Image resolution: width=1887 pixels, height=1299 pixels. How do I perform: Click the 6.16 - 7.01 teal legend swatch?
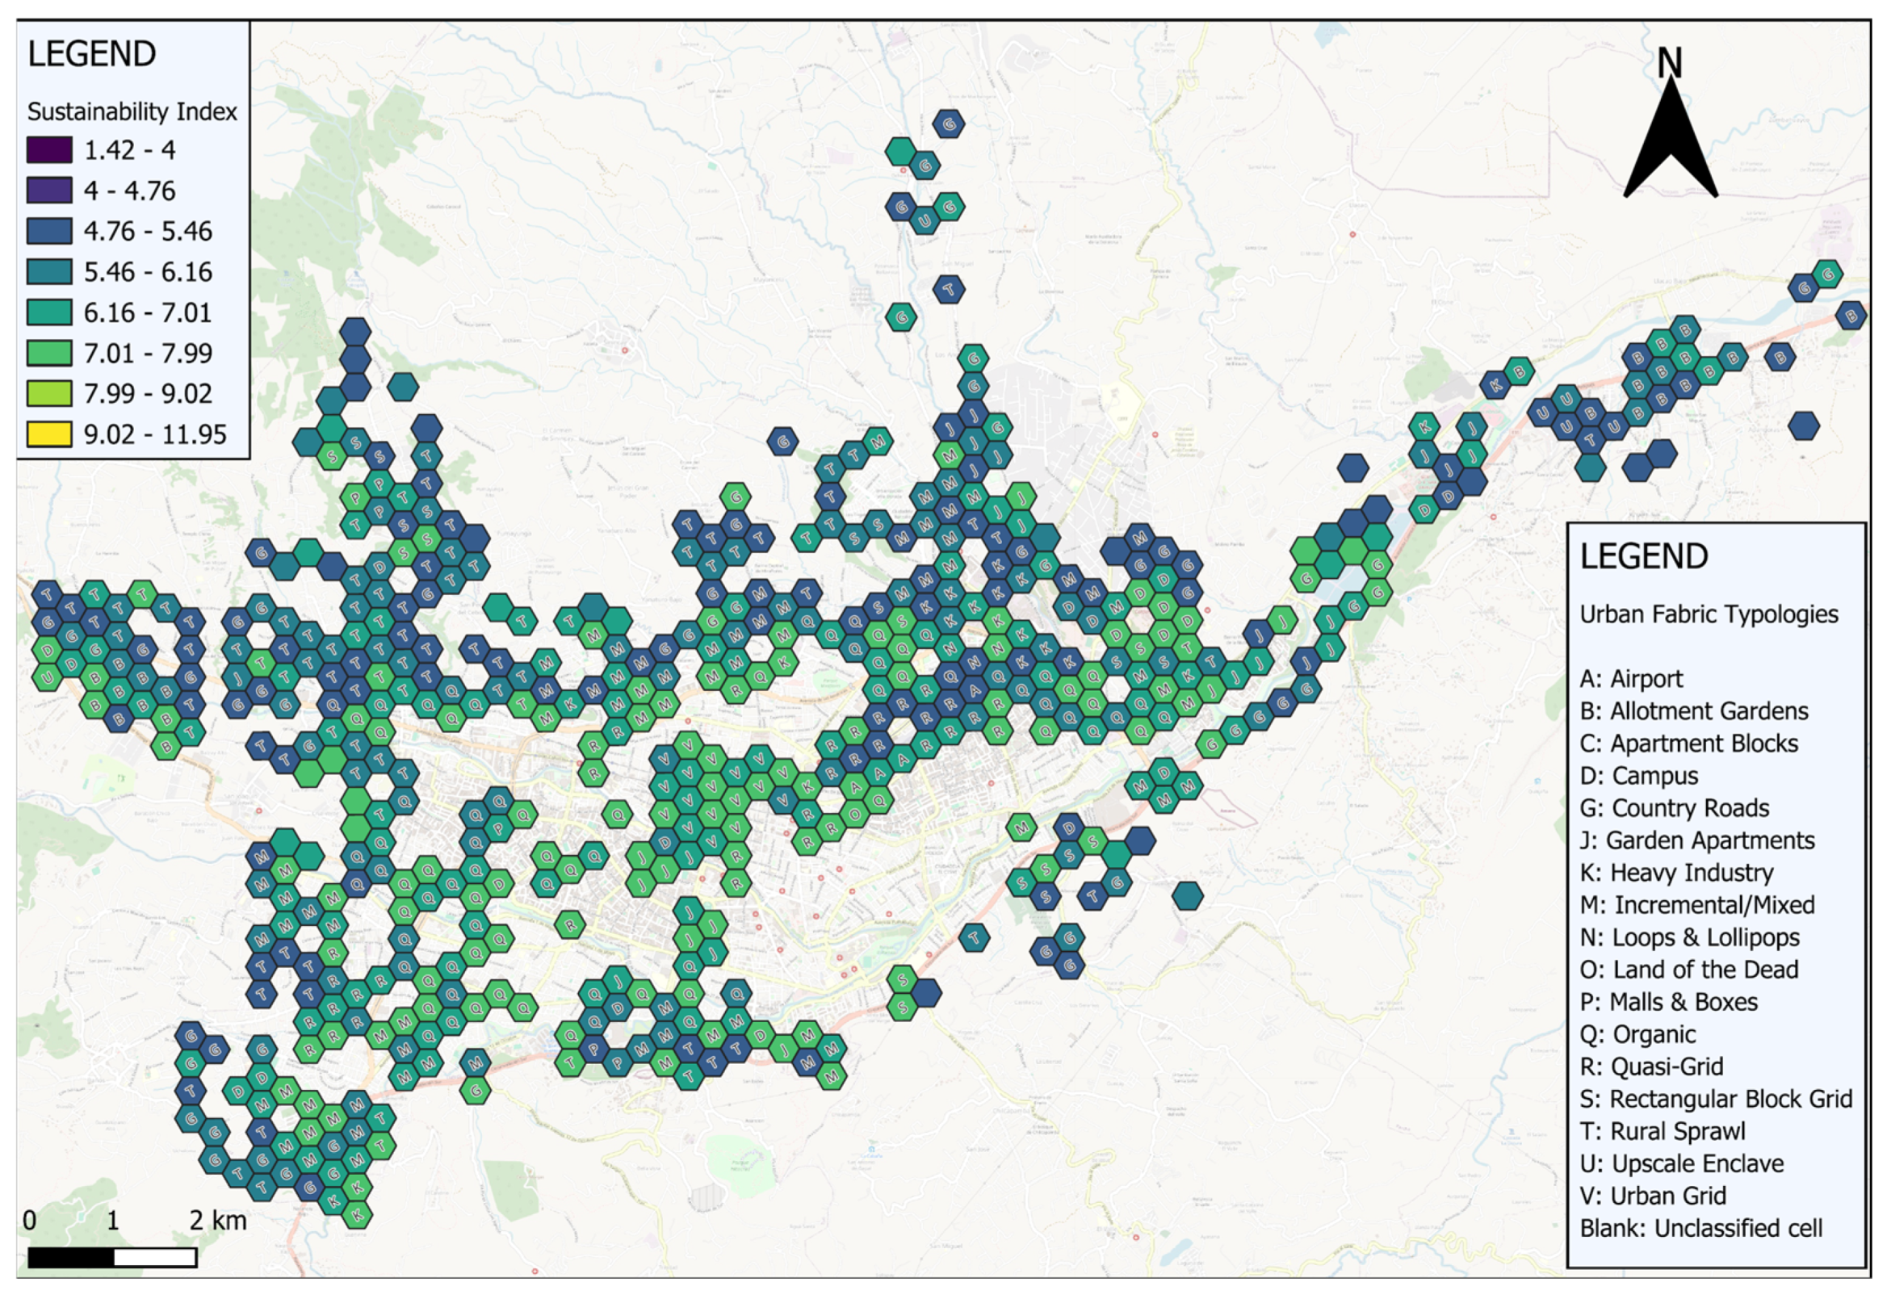[50, 312]
